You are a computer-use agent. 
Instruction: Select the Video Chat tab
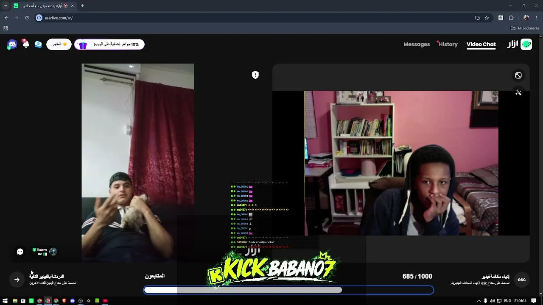tap(481, 44)
